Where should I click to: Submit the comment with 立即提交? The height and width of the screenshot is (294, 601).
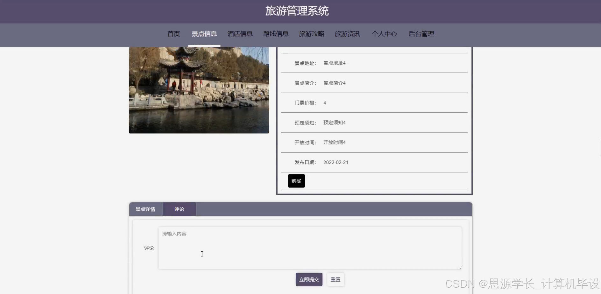click(309, 279)
